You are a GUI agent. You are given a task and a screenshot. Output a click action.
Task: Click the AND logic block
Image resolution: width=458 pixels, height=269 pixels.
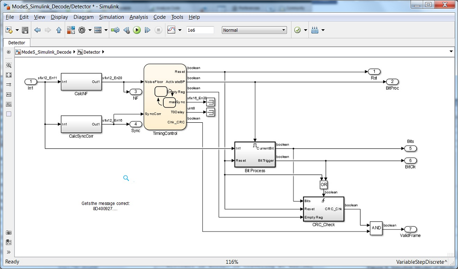coord(376,228)
